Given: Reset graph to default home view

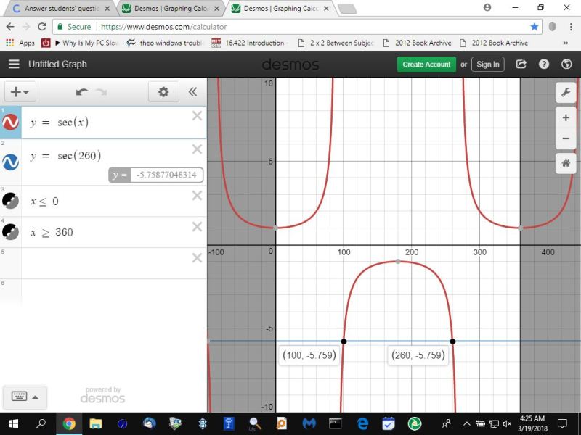Looking at the screenshot, I should [x=566, y=163].
